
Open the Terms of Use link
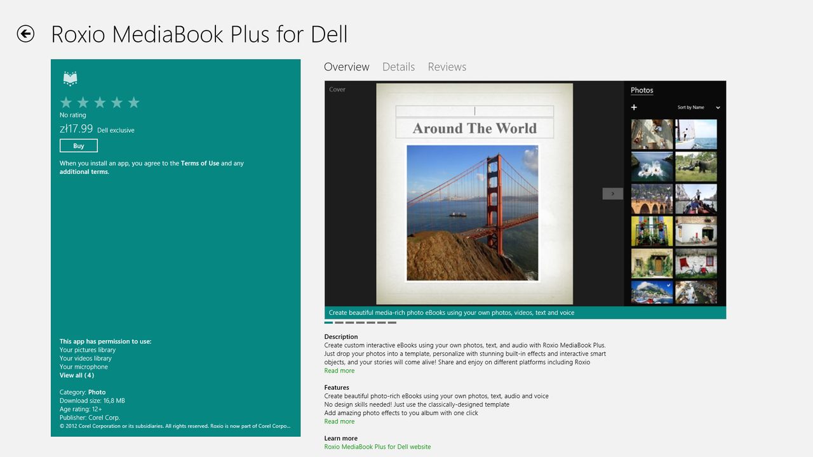click(x=200, y=163)
